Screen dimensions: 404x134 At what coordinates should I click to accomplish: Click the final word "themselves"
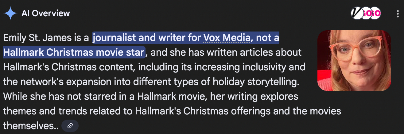tap(27, 125)
